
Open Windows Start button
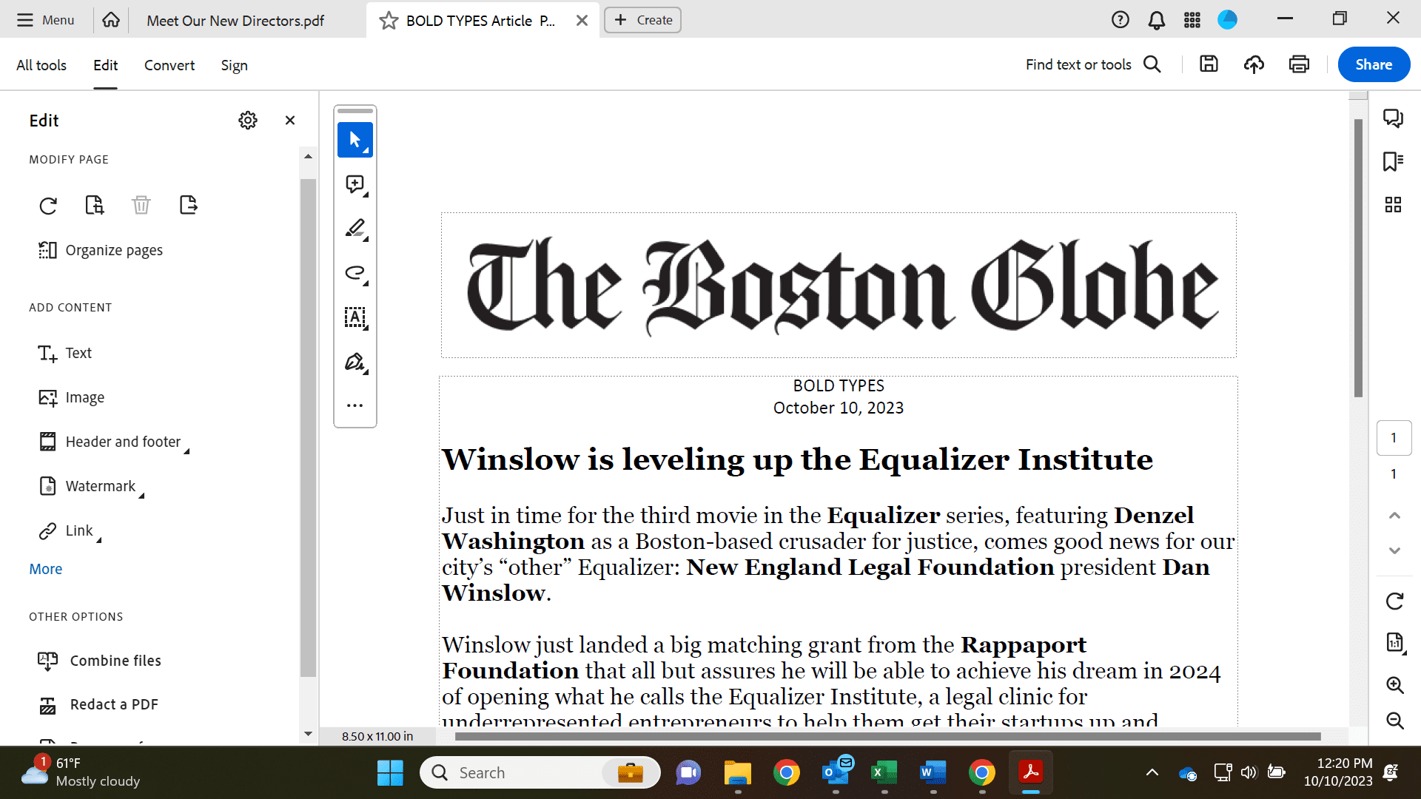(390, 773)
